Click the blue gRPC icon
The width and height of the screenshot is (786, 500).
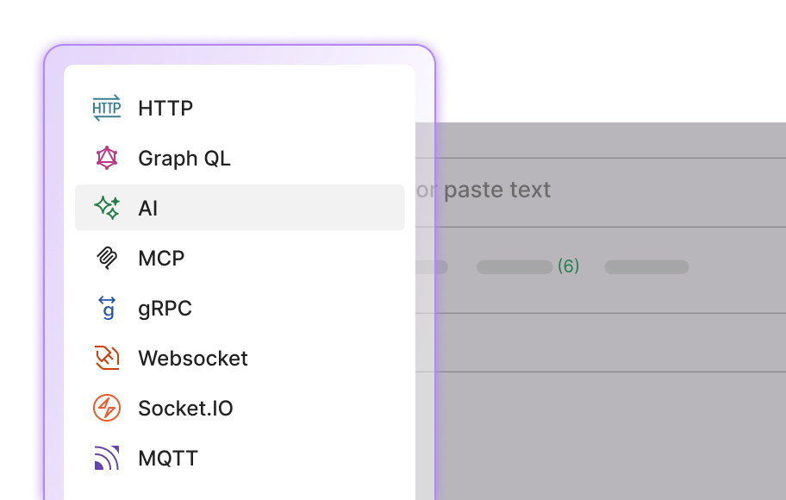pyautogui.click(x=107, y=308)
